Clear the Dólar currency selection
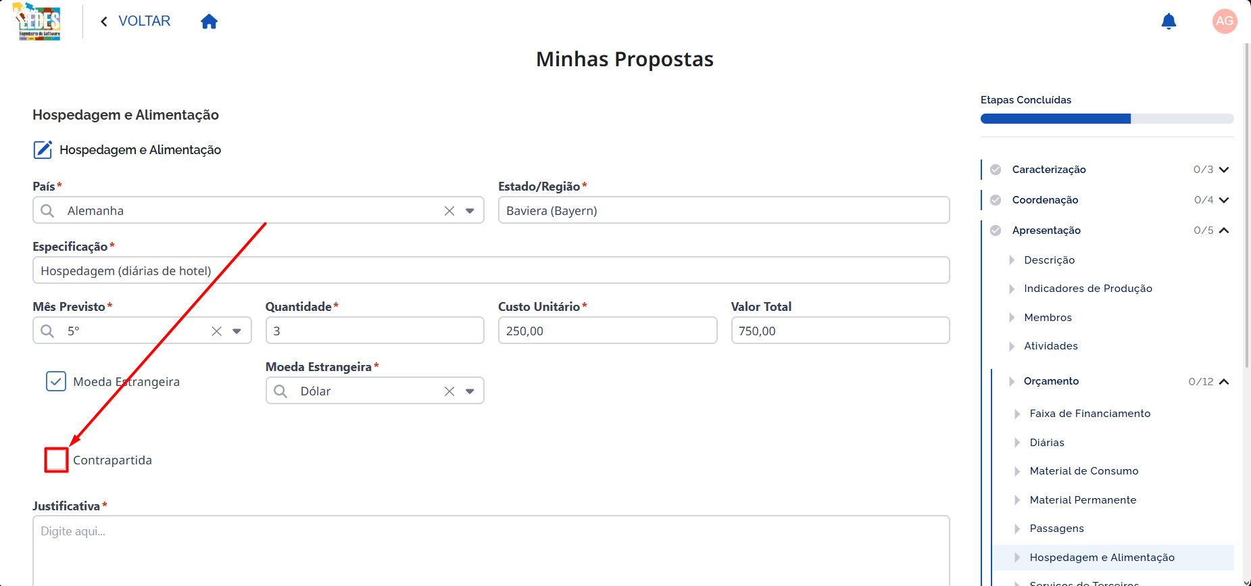Screen dimensions: 1251x586 tap(449, 391)
